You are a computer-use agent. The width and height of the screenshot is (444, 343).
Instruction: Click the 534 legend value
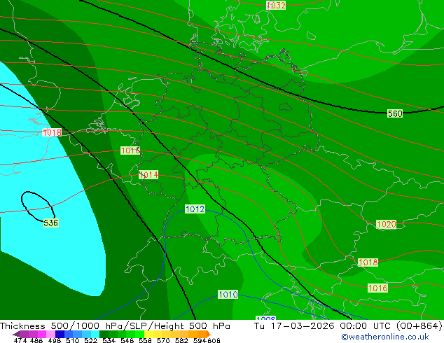pyautogui.click(x=109, y=340)
